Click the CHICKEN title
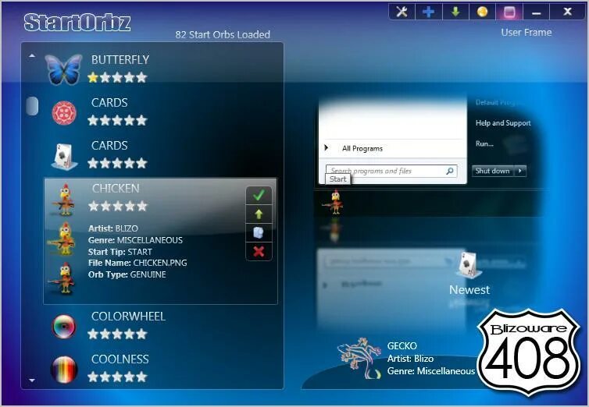This screenshot has width=589, height=407. click(116, 188)
